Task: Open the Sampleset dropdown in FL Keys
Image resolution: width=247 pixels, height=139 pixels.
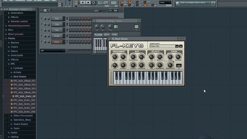Action: [x=177, y=46]
